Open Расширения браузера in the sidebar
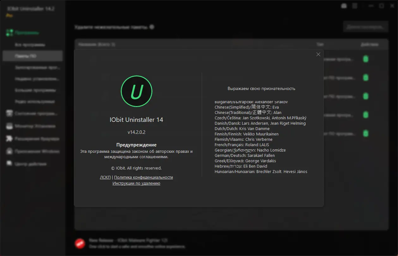The height and width of the screenshot is (256, 398). pos(33,139)
